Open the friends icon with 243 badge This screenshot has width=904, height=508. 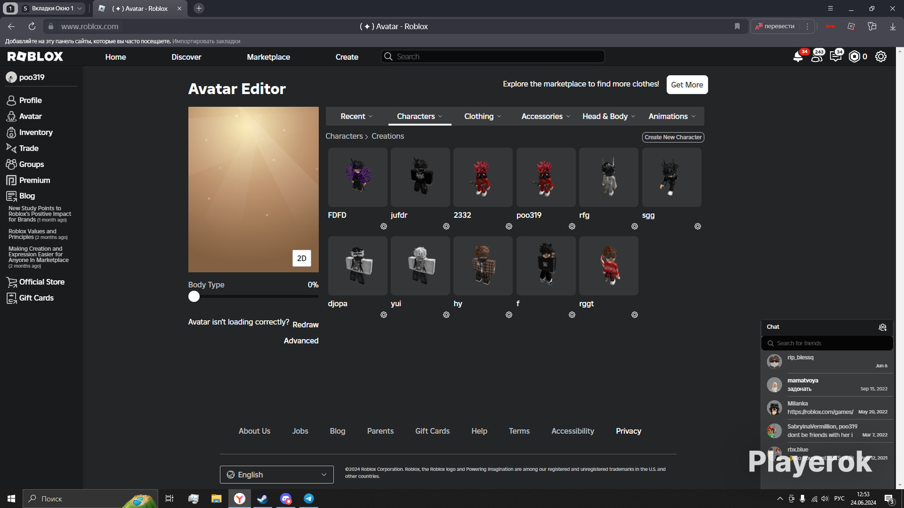click(x=817, y=57)
